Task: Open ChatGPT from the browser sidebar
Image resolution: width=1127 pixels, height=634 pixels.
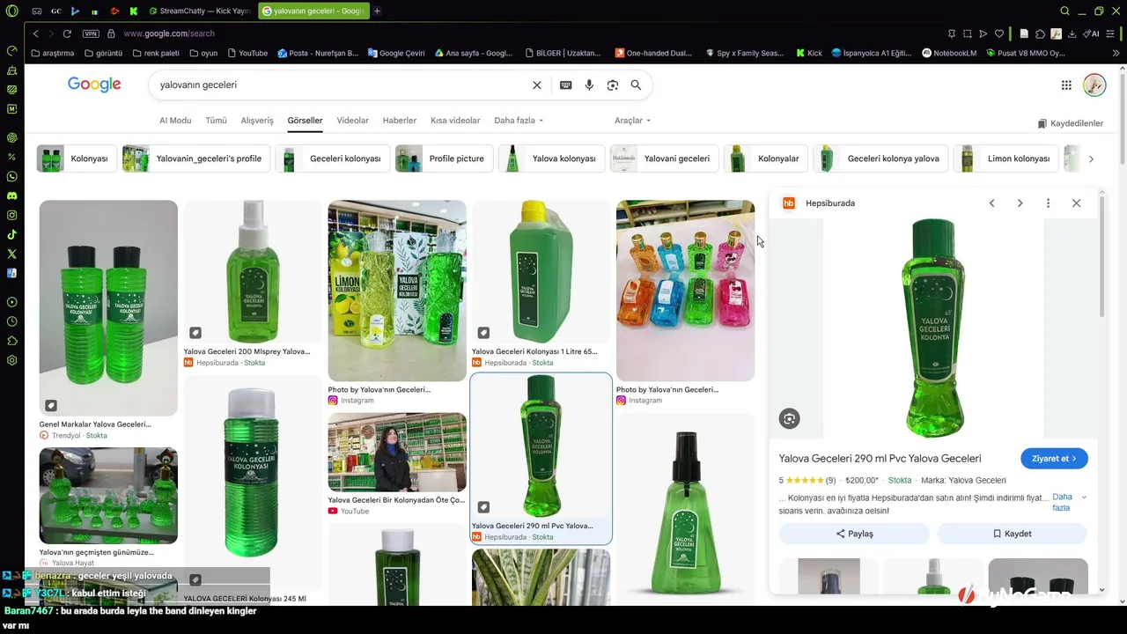Action: (11, 137)
